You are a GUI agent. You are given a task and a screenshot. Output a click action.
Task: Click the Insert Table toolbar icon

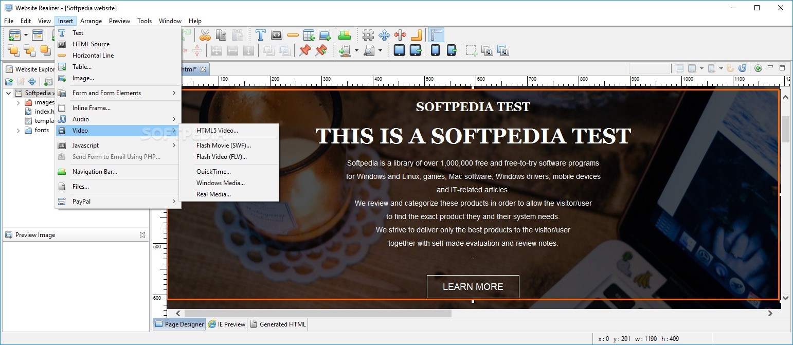click(x=309, y=35)
